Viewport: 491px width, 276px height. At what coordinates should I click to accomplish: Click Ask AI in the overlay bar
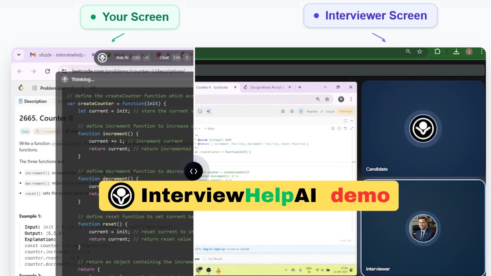click(122, 58)
